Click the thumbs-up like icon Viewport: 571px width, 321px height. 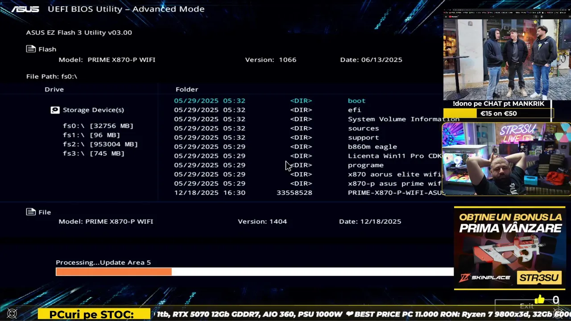point(539,300)
